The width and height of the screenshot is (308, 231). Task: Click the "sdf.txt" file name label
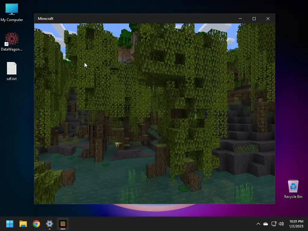[12, 79]
